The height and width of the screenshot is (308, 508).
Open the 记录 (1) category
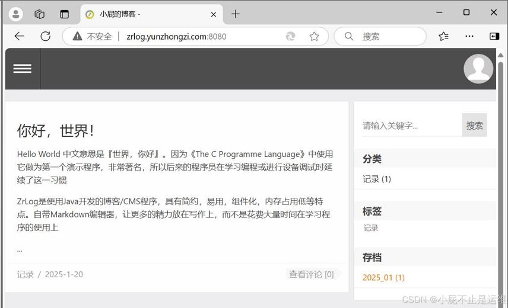pos(377,179)
